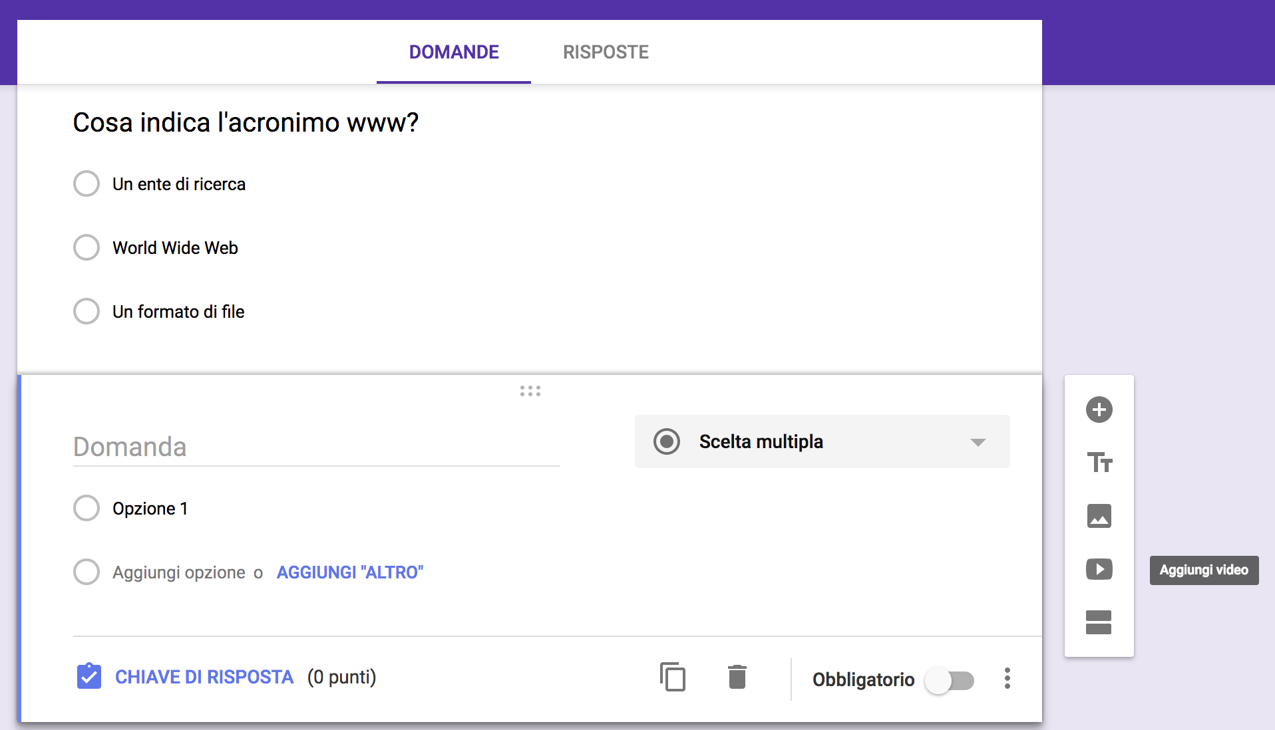Edit the Opzione 1 option text
The image size is (1275, 730).
tap(150, 509)
